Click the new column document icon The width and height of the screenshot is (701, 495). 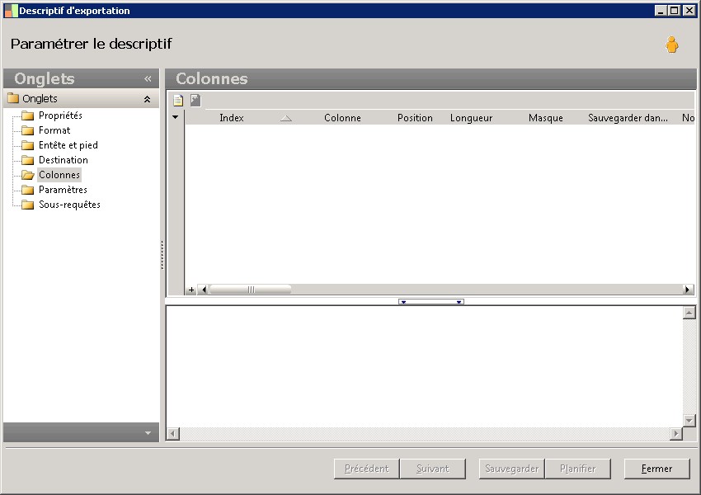pos(178,100)
